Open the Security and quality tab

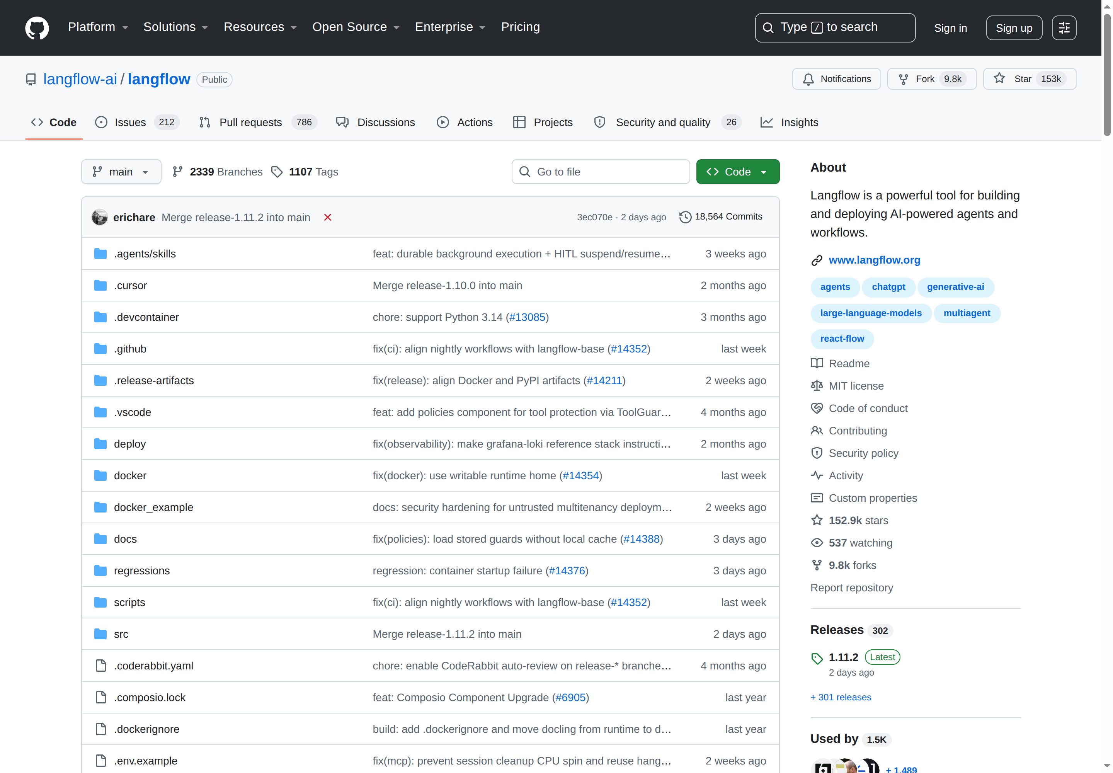pos(668,122)
